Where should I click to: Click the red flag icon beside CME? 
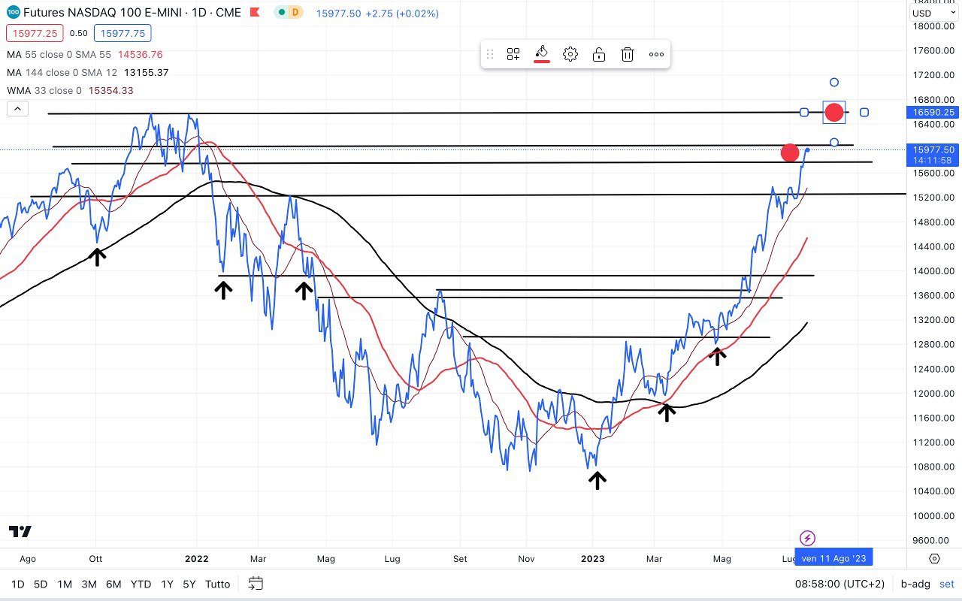pyautogui.click(x=255, y=13)
